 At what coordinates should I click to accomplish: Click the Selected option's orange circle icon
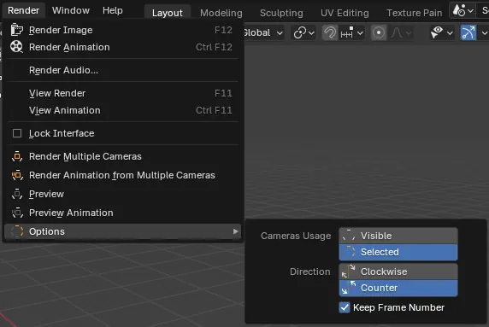coord(349,252)
